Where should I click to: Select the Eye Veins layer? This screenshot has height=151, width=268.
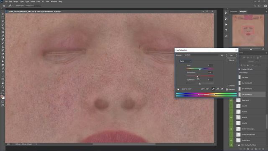[252, 77]
